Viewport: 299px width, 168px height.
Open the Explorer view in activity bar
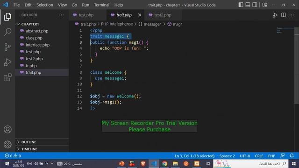[x=7, y=17]
